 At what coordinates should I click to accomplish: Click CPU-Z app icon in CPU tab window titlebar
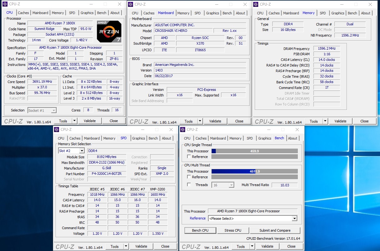pyautogui.click(x=5, y=4)
